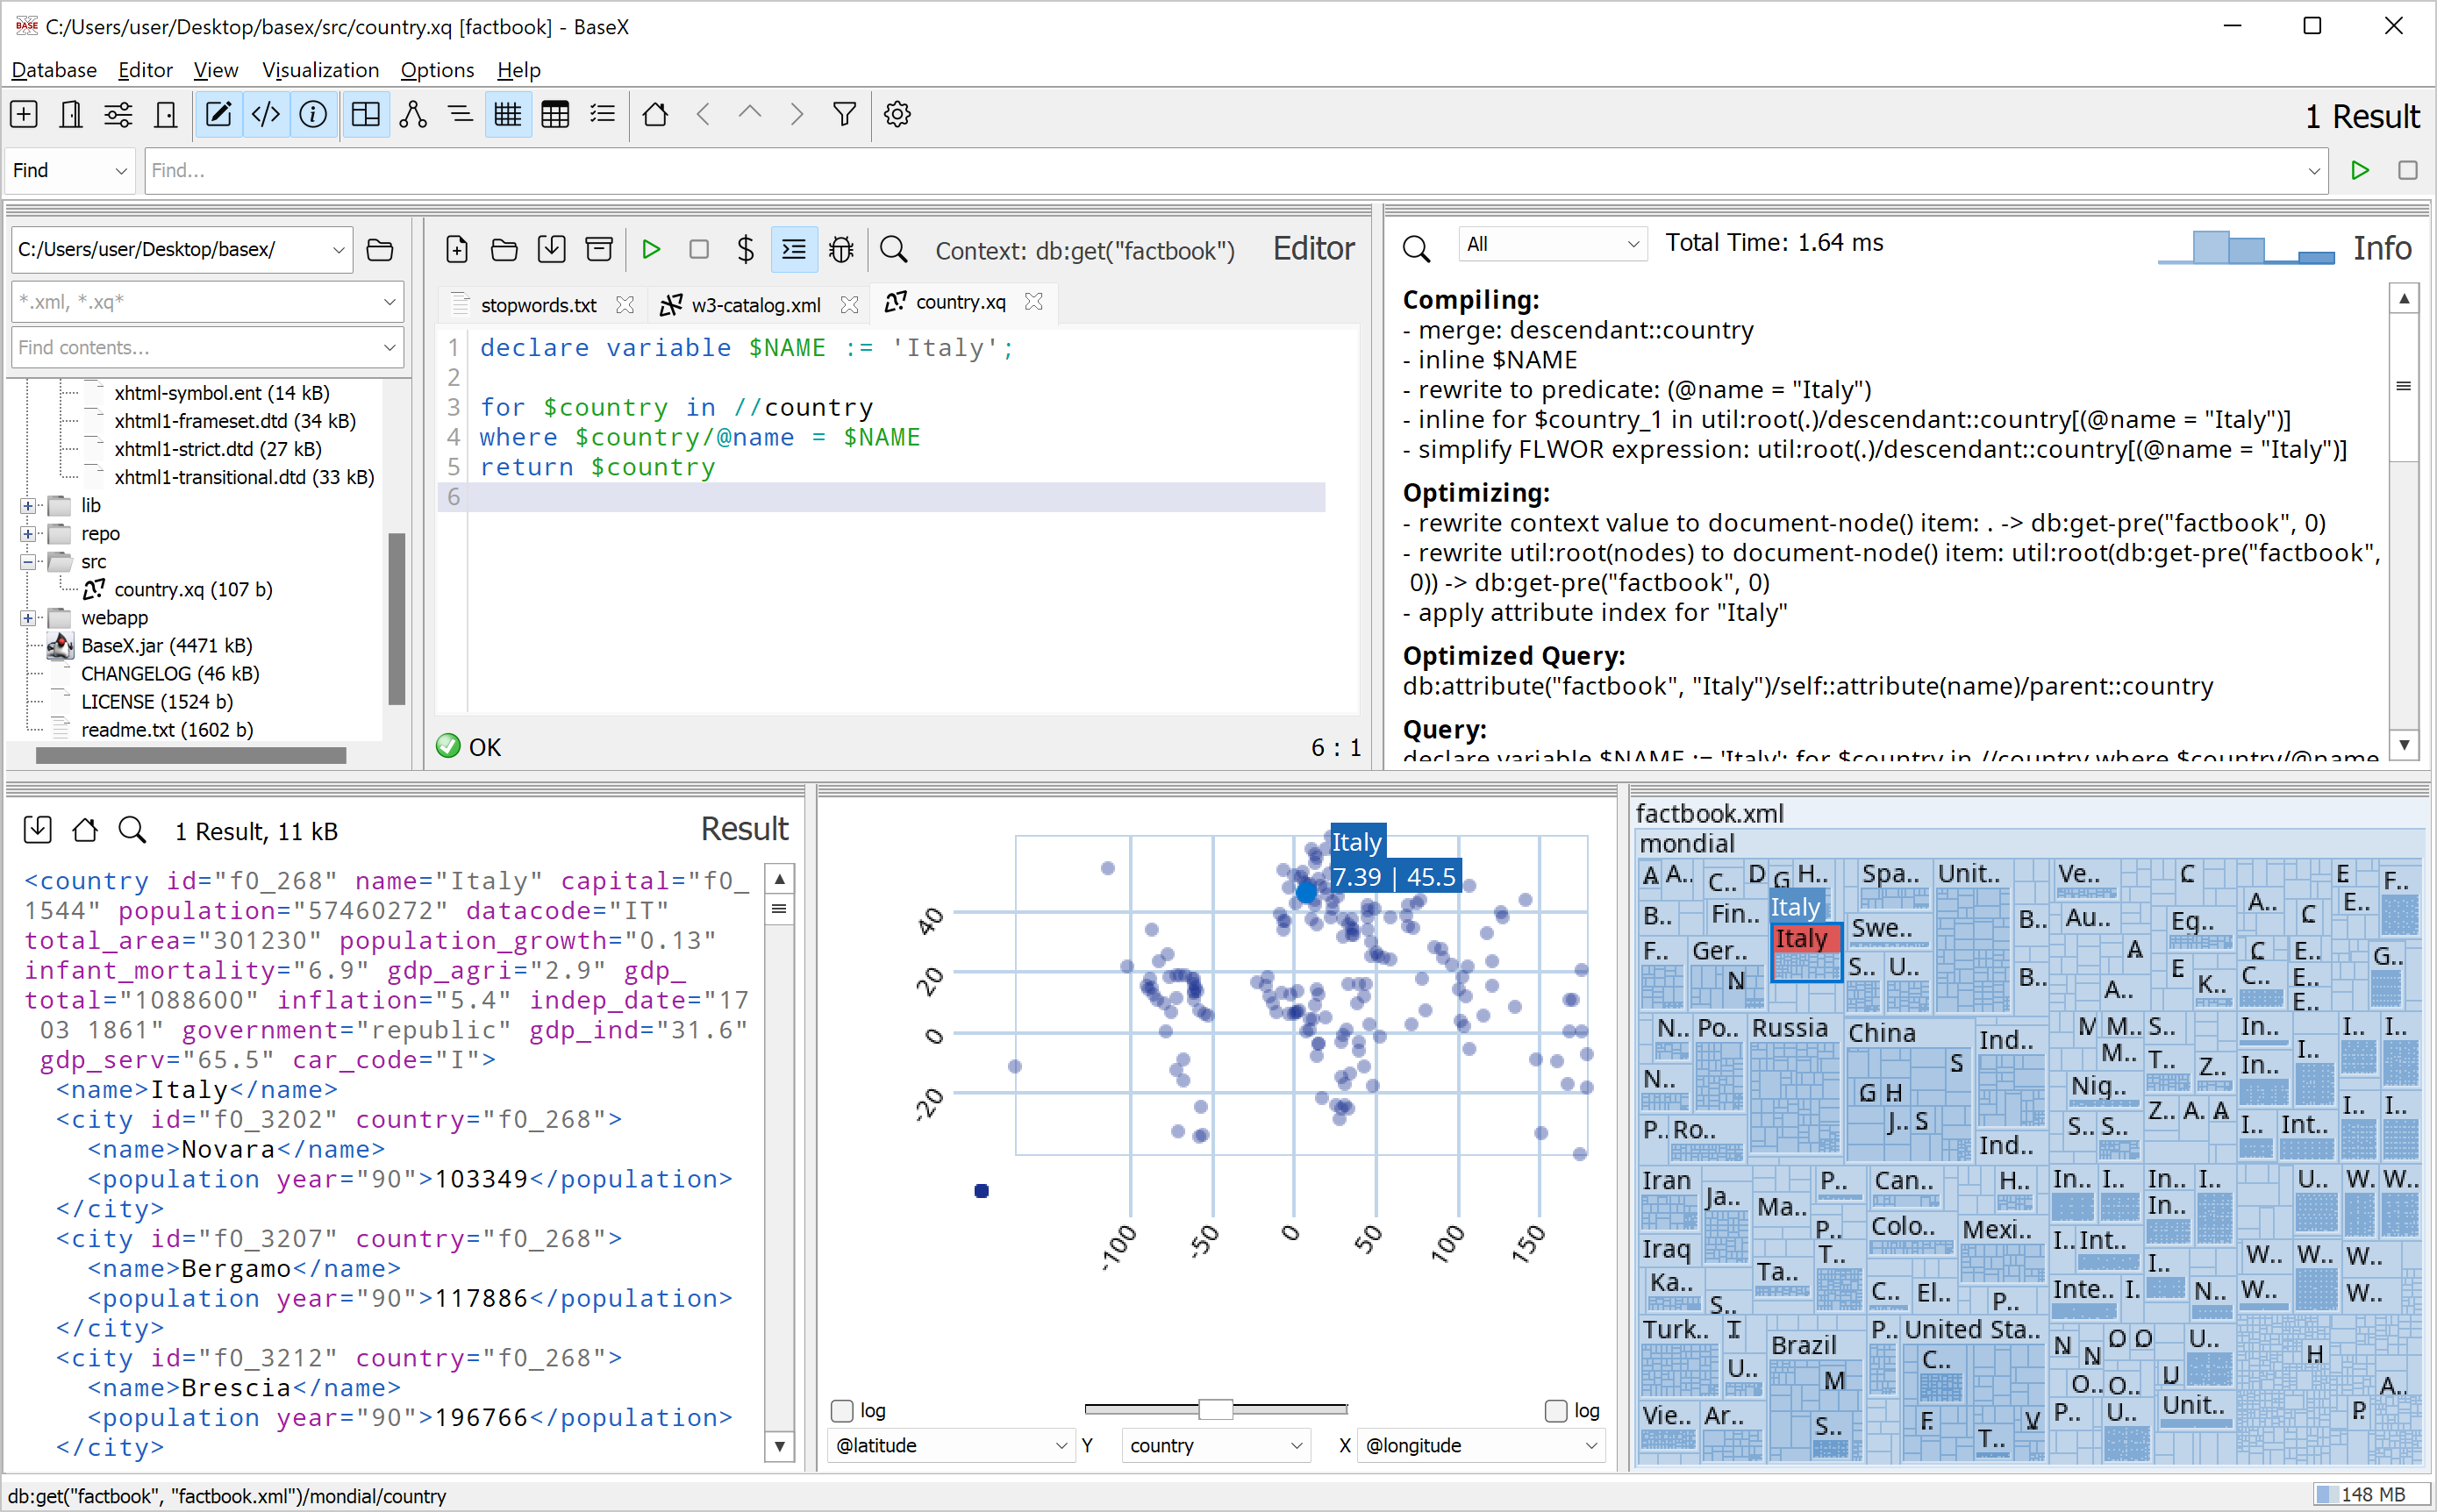This screenshot has height=1512, width=2437.
Task: Toggle the indent format icon in editor
Action: point(794,249)
